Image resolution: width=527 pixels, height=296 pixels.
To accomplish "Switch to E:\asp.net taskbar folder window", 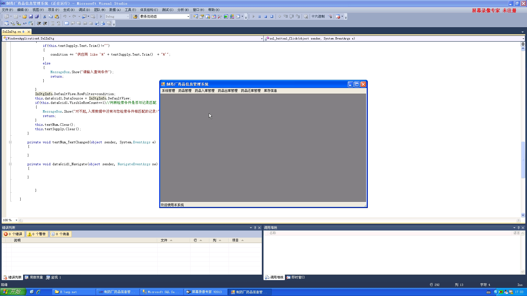I will 74,292.
